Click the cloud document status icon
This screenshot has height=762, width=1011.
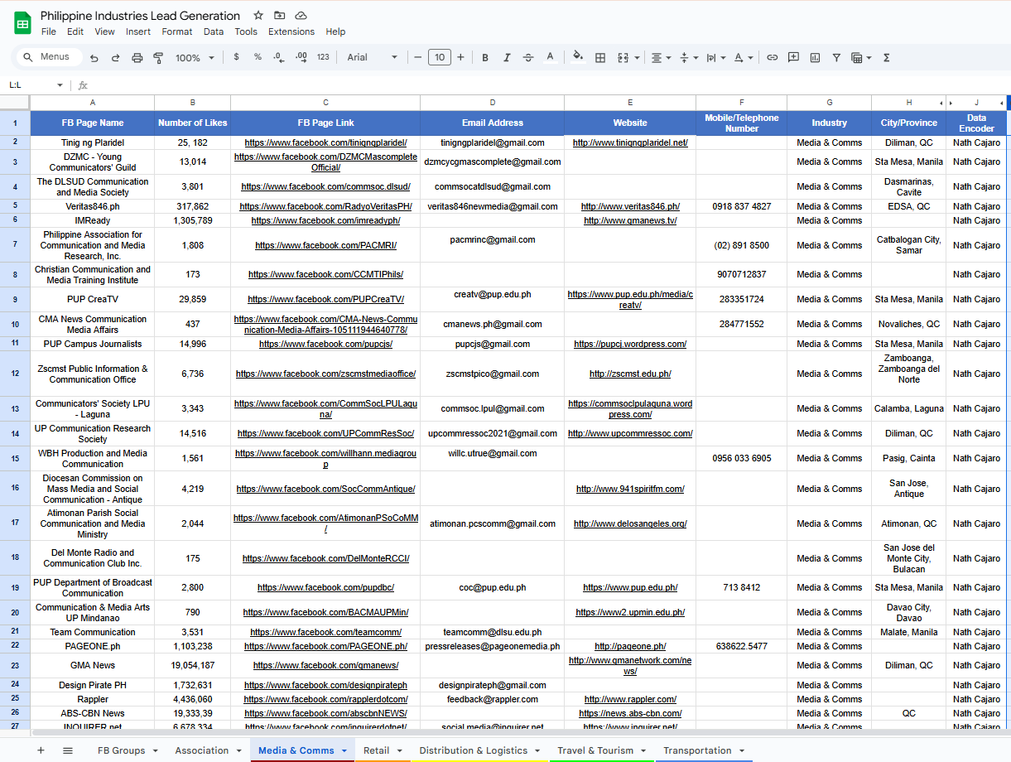(301, 16)
